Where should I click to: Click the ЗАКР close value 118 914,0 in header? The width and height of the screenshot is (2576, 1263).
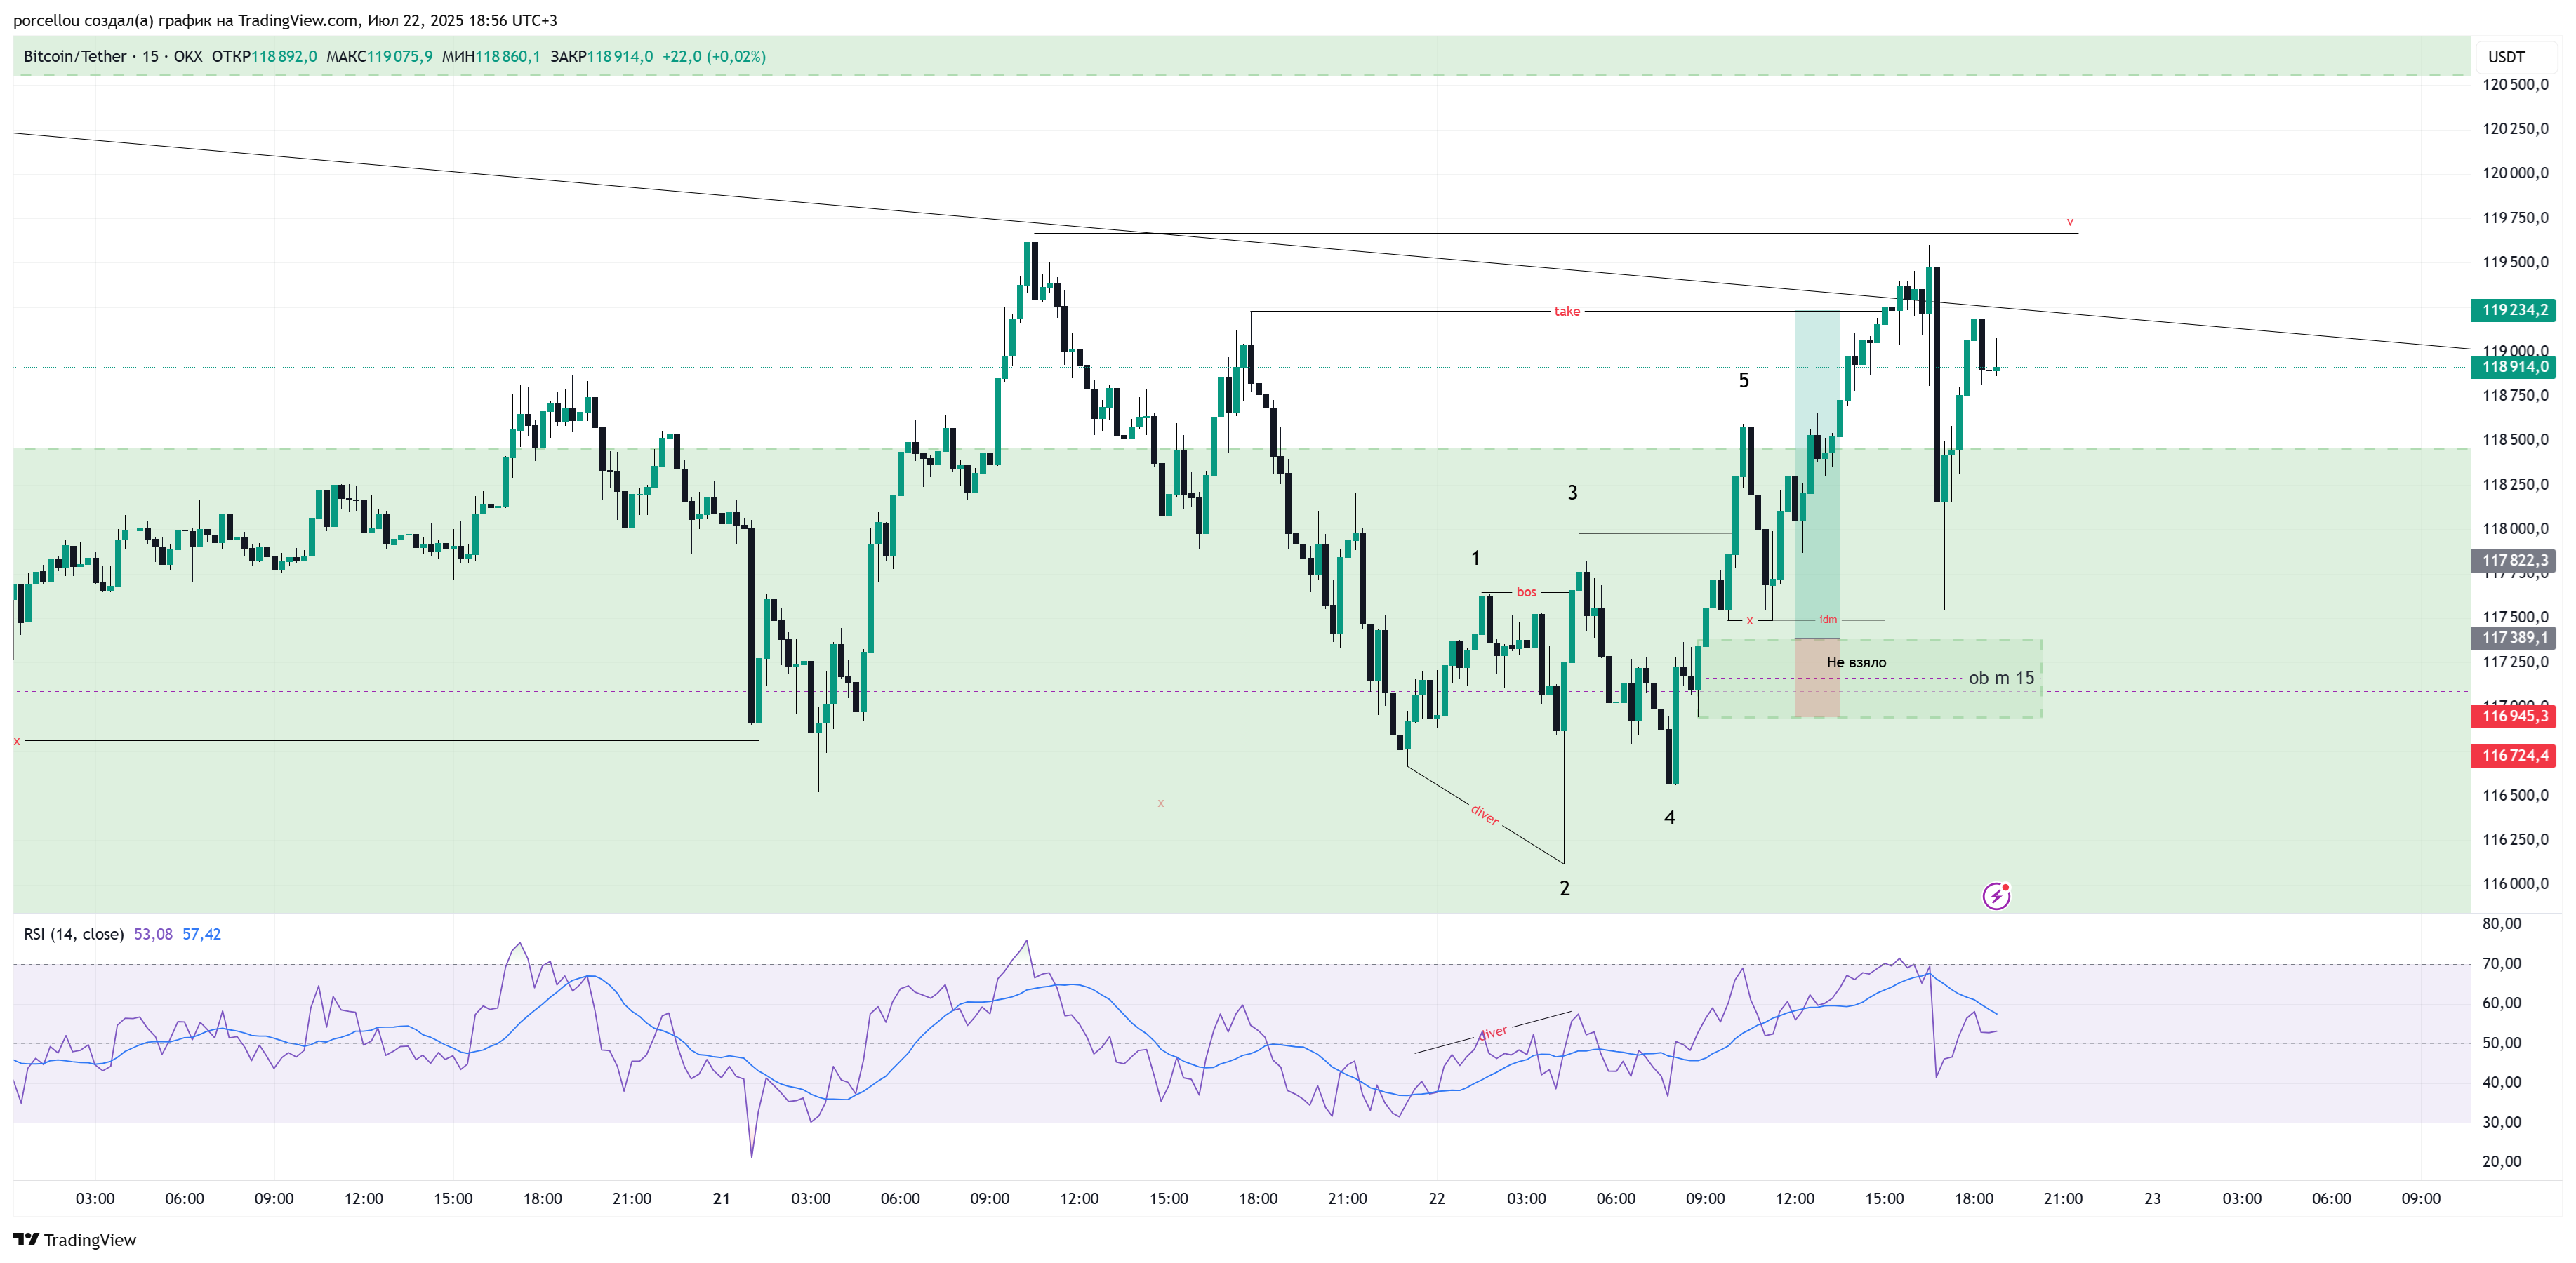(620, 56)
